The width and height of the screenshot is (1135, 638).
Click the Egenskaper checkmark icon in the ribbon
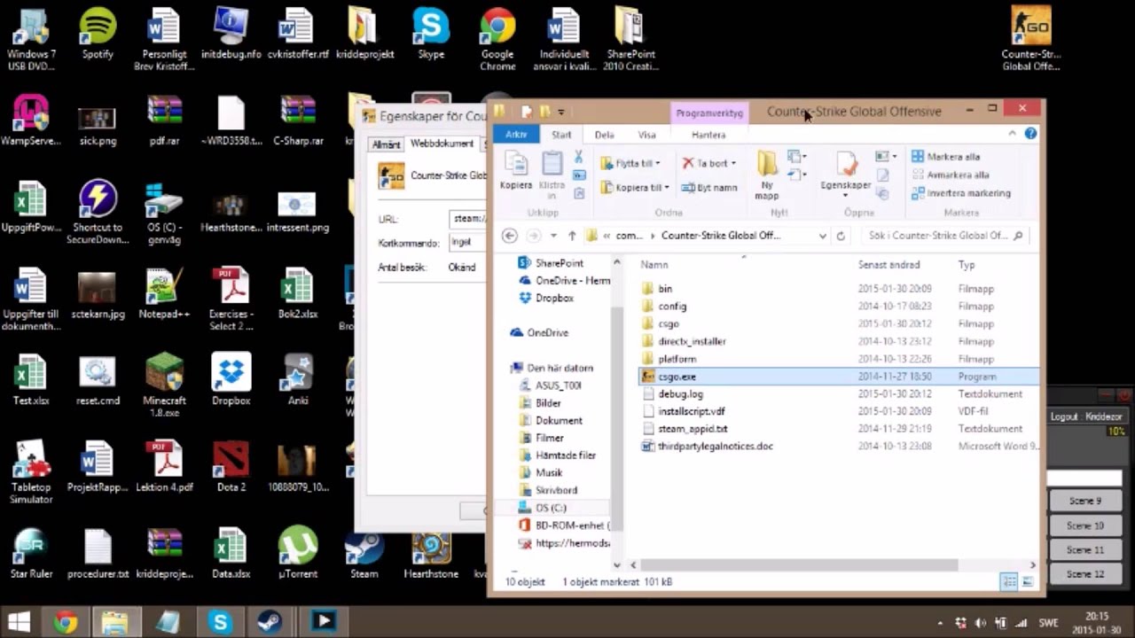click(846, 164)
